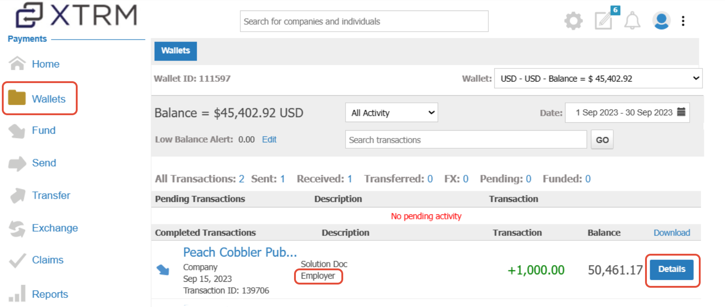The height and width of the screenshot is (307, 725).
Task: Edit the Low Balance Alert
Action: (269, 140)
